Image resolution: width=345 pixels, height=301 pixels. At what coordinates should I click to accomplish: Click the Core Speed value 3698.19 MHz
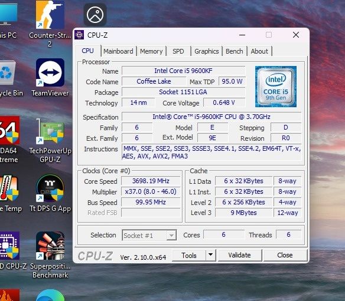coord(151,181)
